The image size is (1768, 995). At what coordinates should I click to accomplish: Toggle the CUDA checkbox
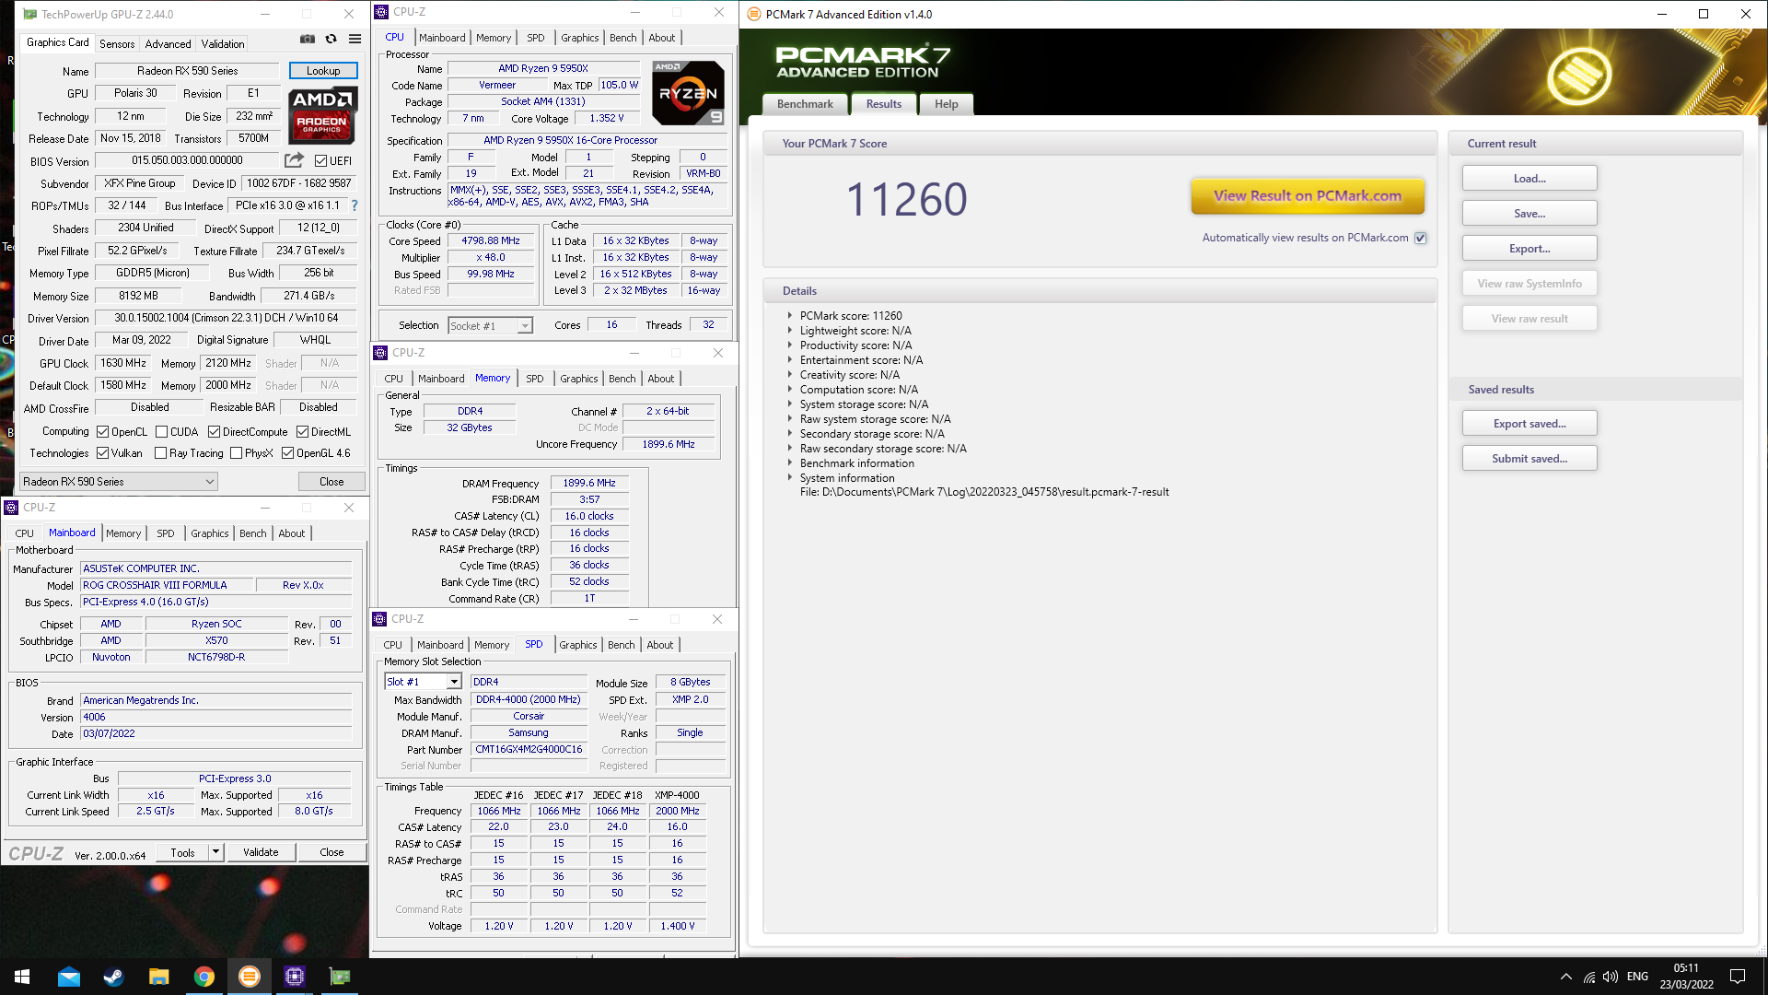(162, 432)
